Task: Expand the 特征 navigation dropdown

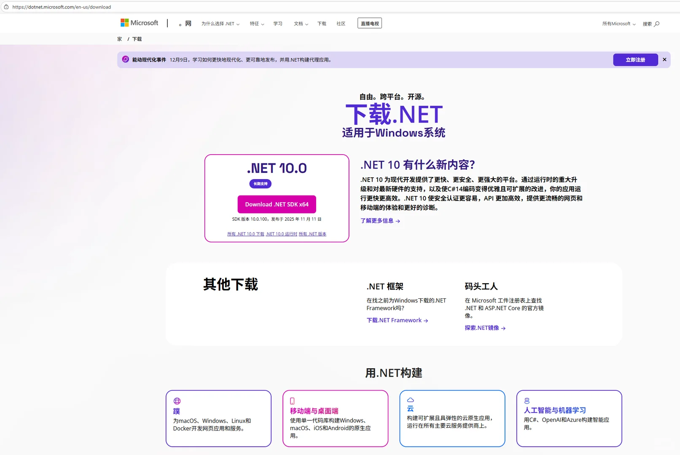Action: point(256,24)
